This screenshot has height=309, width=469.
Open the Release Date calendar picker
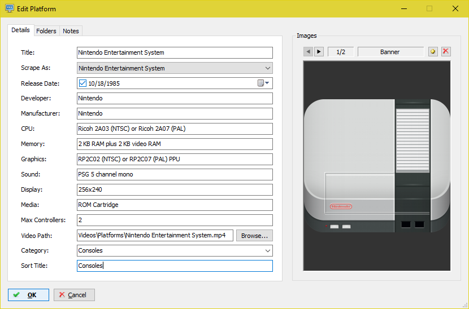click(263, 83)
